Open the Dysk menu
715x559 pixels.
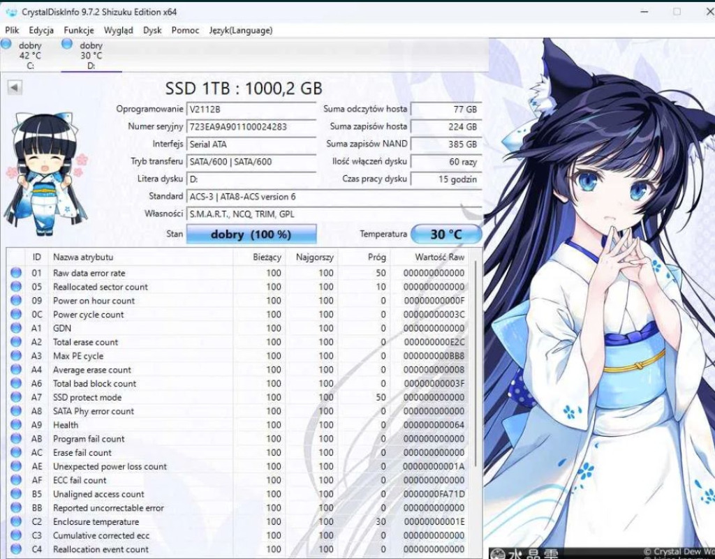(x=152, y=31)
